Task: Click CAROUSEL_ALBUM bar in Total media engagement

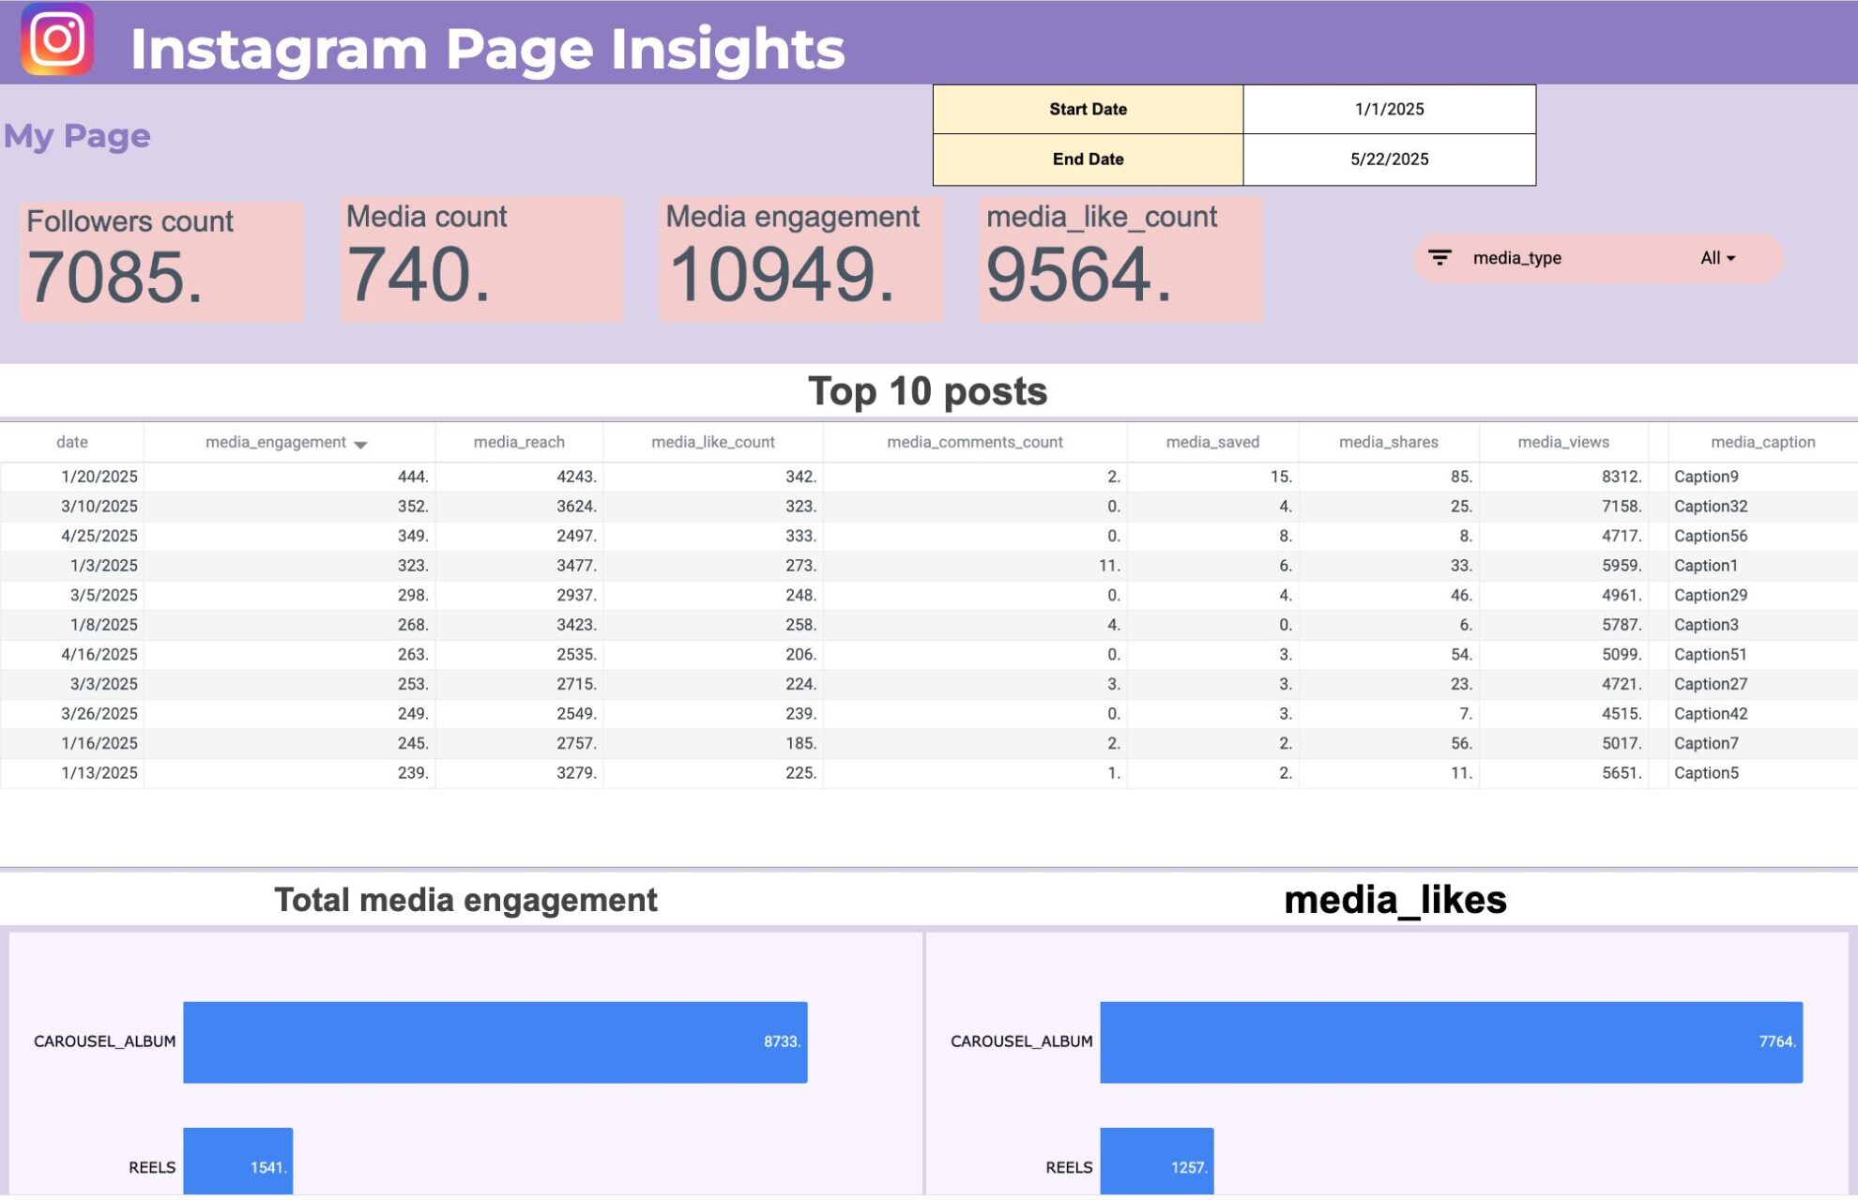Action: pyautogui.click(x=495, y=1042)
